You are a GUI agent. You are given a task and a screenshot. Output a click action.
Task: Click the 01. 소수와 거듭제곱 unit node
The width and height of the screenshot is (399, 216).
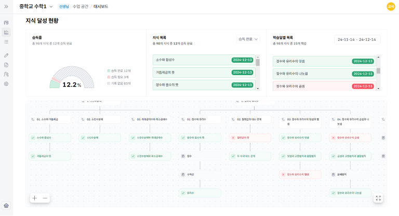50,119
